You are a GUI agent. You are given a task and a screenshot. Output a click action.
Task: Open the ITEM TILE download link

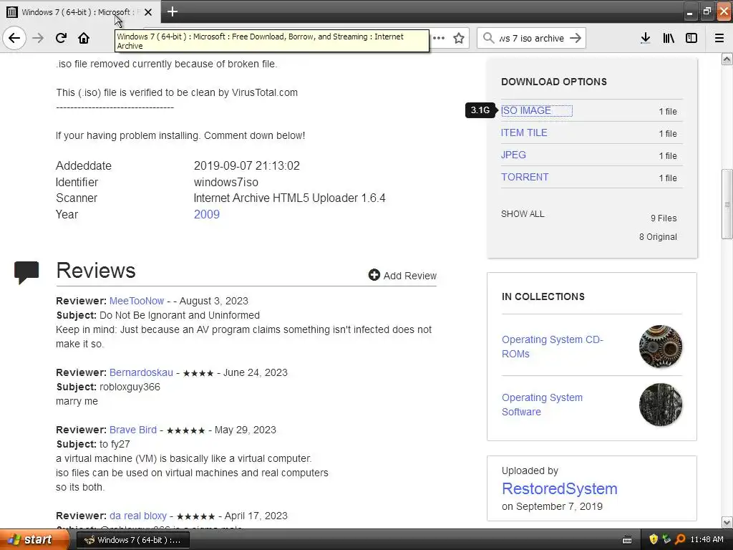pos(524,132)
